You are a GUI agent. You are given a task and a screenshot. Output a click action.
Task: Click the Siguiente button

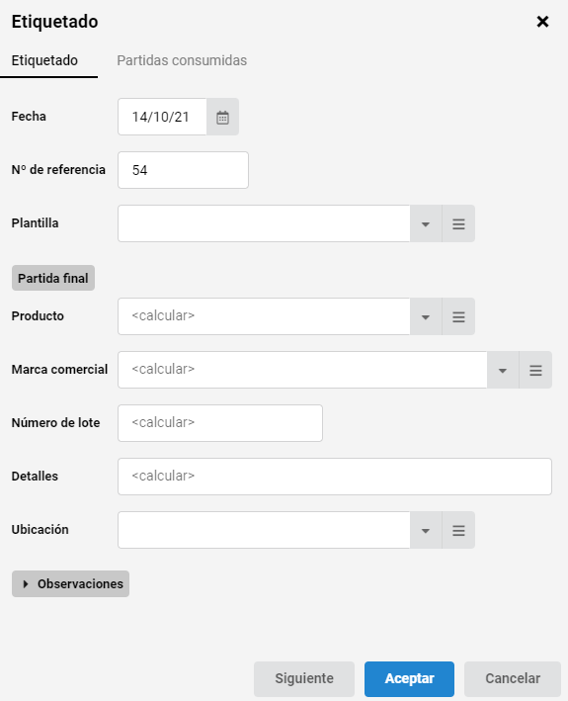[304, 678]
